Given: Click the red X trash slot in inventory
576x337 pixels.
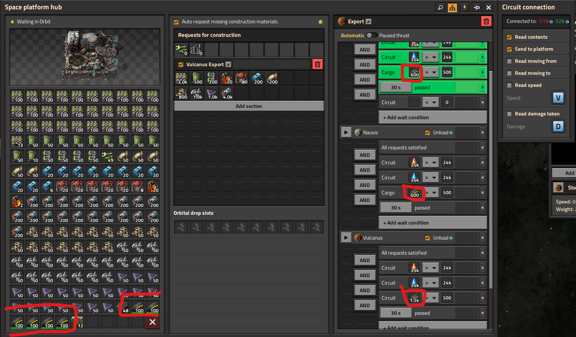Looking at the screenshot, I should [x=153, y=322].
